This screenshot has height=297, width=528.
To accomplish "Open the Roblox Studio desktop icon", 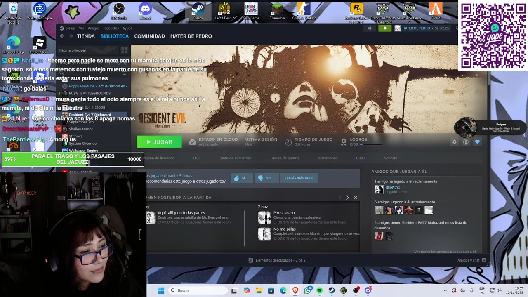I will 39,45.
